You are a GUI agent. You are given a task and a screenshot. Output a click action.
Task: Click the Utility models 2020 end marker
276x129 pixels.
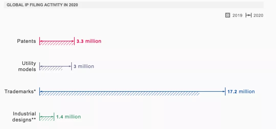72,66
